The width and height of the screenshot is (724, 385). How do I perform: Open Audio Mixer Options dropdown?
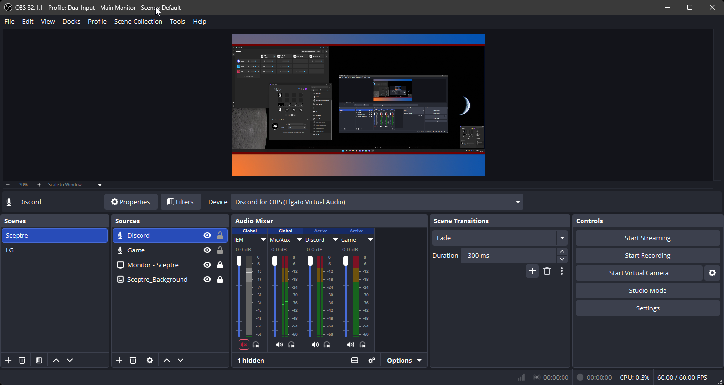[x=404, y=360]
